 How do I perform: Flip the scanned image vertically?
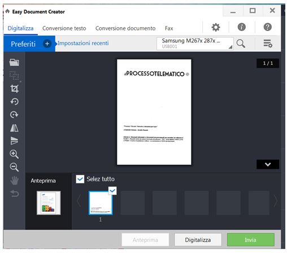[14, 141]
